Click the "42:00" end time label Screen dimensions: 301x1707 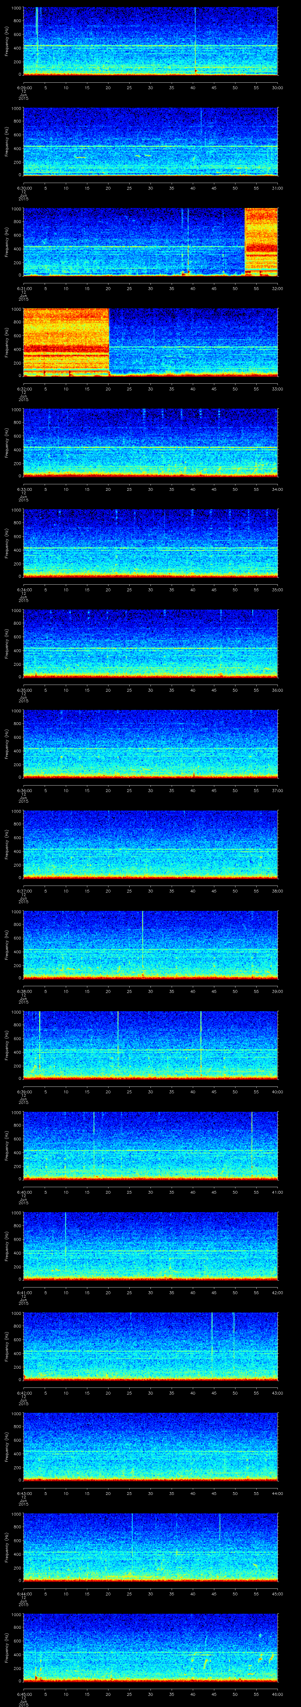pyautogui.click(x=278, y=1292)
